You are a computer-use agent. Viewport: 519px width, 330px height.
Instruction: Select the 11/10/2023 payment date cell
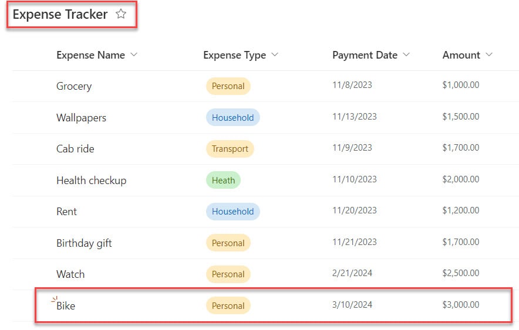[355, 179]
